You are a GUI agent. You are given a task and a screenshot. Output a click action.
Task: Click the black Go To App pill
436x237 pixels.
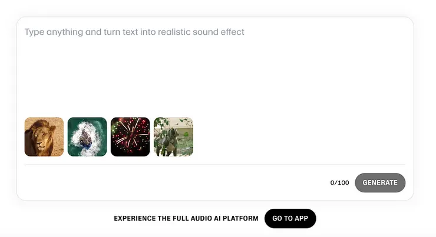[x=290, y=218]
